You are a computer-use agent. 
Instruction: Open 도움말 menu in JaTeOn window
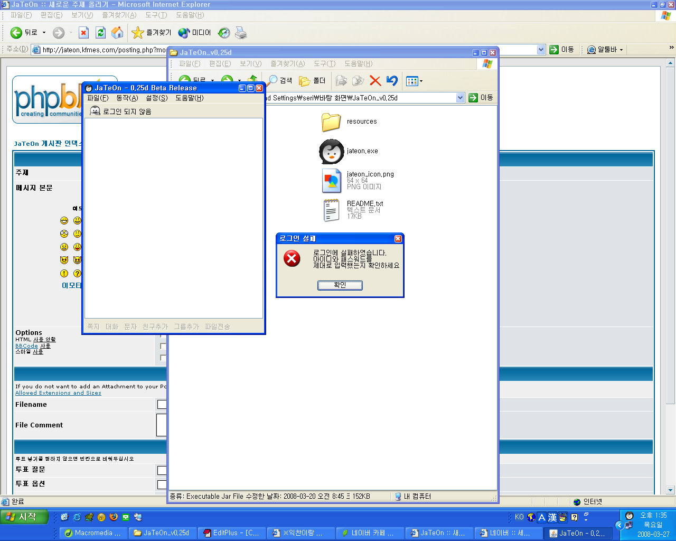click(189, 98)
